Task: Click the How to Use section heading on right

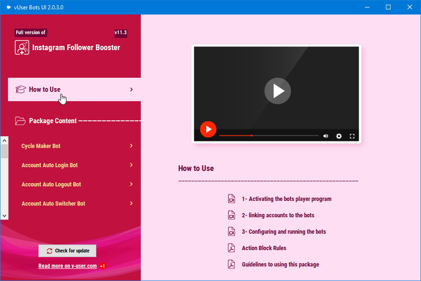Action: click(x=196, y=168)
